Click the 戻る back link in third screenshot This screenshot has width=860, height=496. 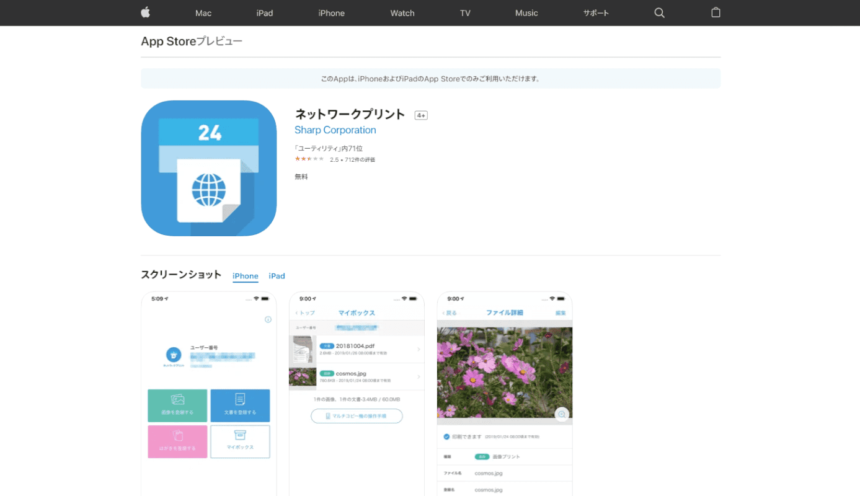coord(450,313)
